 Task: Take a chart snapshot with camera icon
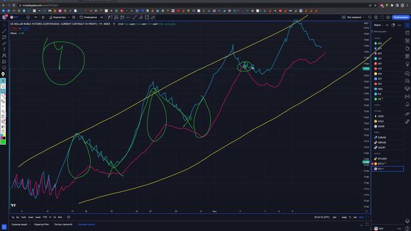click(x=388, y=17)
